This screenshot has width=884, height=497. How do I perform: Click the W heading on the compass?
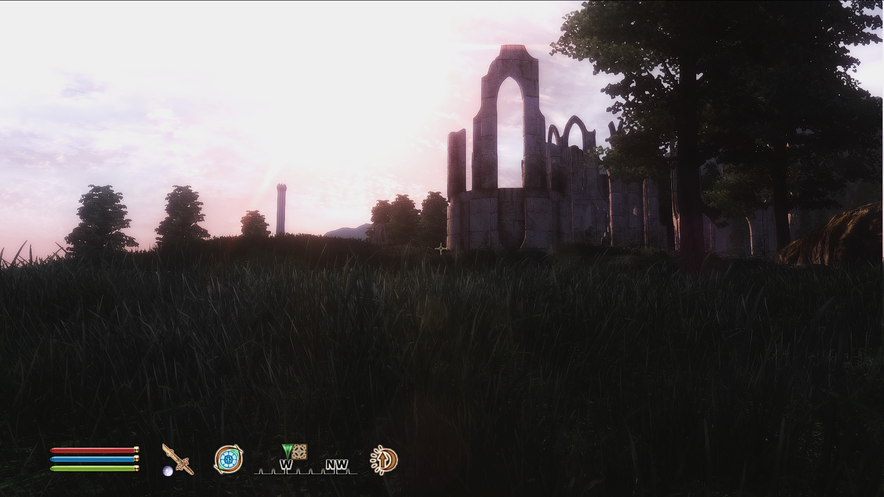(286, 465)
